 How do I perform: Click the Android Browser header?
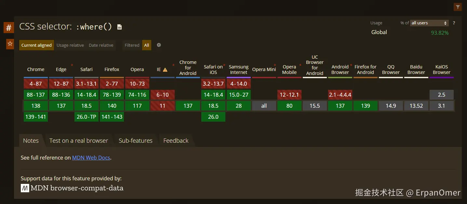[340, 69]
